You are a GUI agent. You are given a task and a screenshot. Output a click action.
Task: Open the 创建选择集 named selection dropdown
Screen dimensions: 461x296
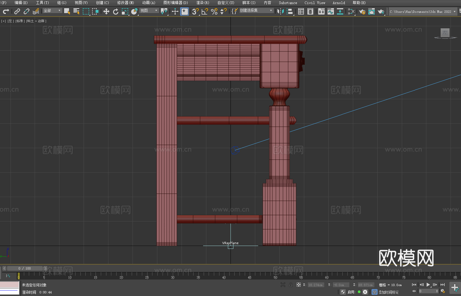pos(256,10)
